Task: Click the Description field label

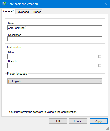Action: click(15, 35)
